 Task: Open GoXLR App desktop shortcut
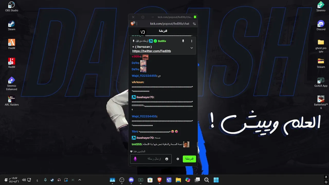coord(321,82)
